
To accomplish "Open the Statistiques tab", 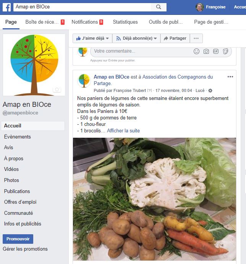I will coord(125,22).
